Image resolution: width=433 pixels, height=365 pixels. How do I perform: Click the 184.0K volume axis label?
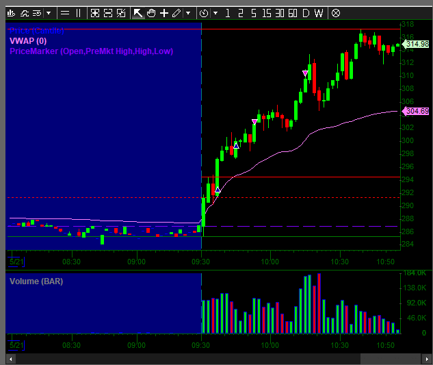pos(415,273)
